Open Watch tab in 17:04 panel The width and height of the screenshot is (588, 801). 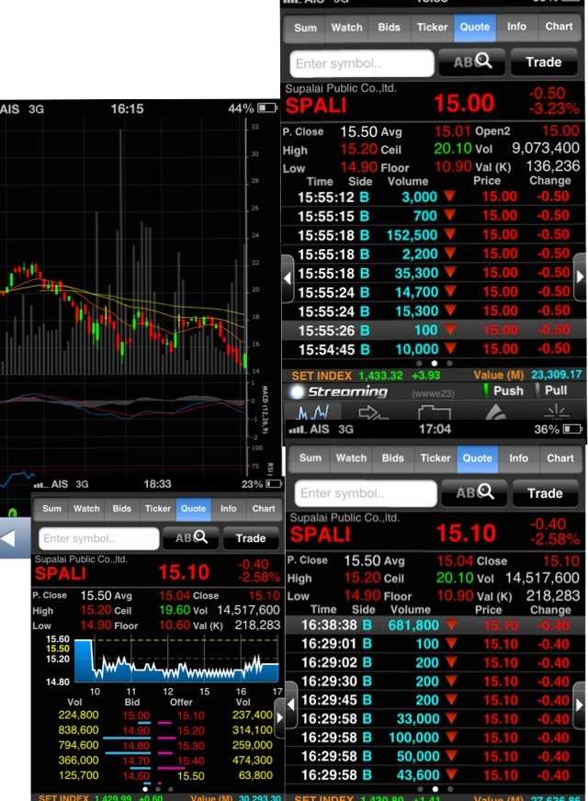pyautogui.click(x=351, y=458)
